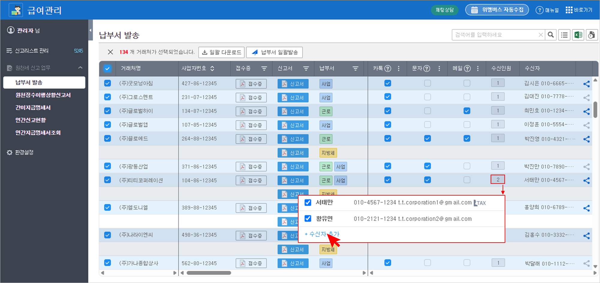Click the share icon for 최민호 row

click(x=587, y=111)
